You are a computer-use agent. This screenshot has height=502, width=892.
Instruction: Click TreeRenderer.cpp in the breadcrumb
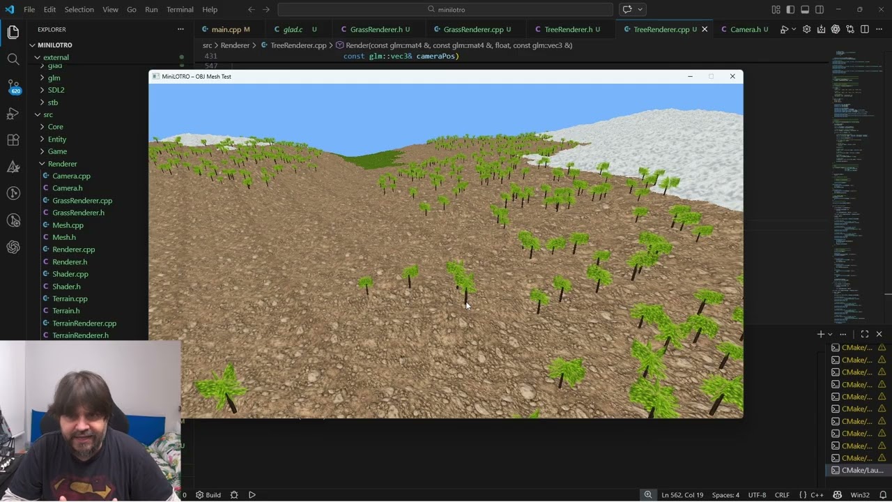pyautogui.click(x=298, y=45)
